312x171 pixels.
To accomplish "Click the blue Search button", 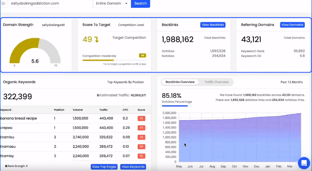I will tap(140, 3).
